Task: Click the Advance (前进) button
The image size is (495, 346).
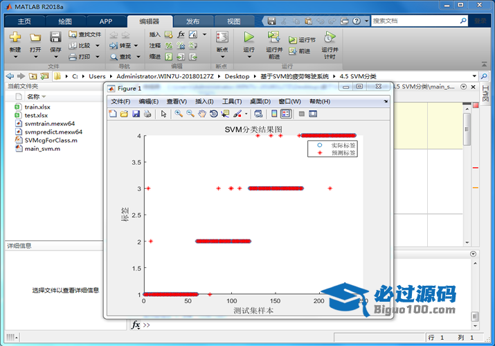Action: (x=299, y=51)
